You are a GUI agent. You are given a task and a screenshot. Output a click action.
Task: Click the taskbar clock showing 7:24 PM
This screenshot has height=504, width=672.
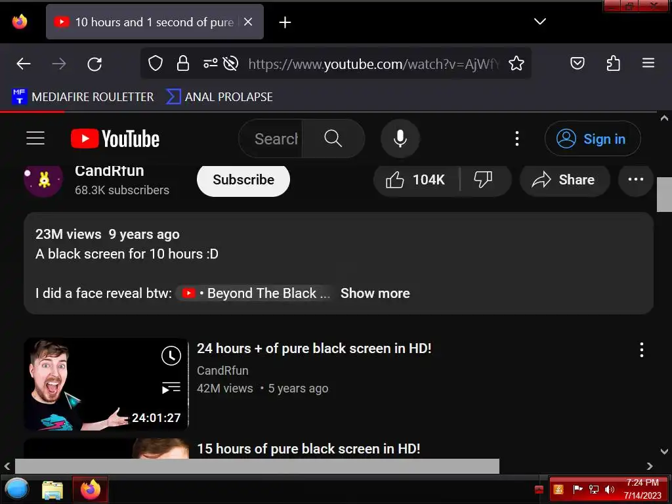[x=642, y=489]
